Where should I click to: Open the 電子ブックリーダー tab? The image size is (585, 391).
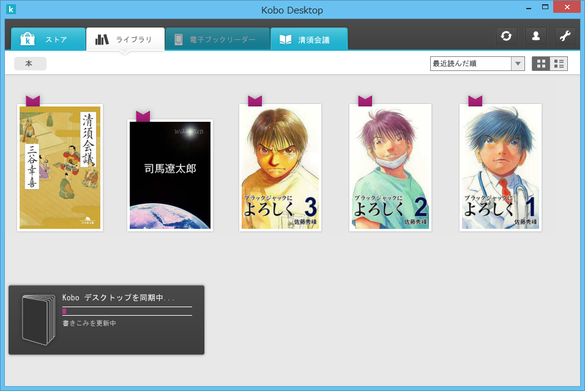click(x=217, y=38)
